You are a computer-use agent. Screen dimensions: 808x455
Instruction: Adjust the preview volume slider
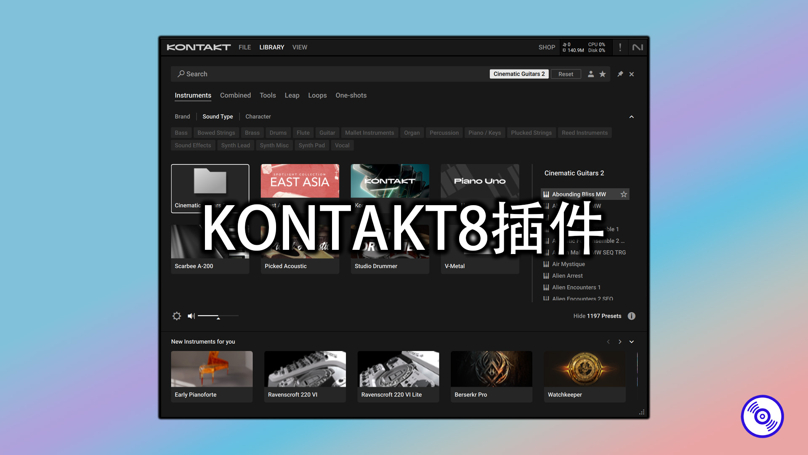pos(218,316)
